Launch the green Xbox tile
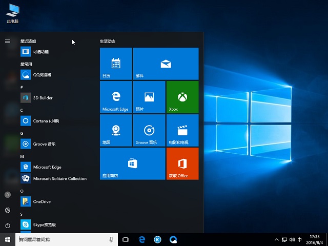Screen dimensions: 328x246 click(182, 97)
